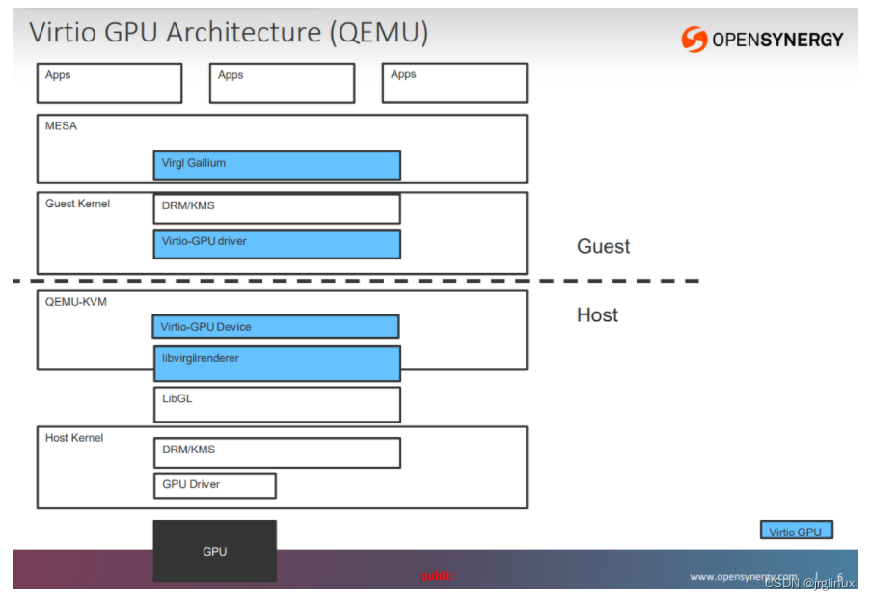
Task: Click the large "Host" label
Action: click(597, 315)
